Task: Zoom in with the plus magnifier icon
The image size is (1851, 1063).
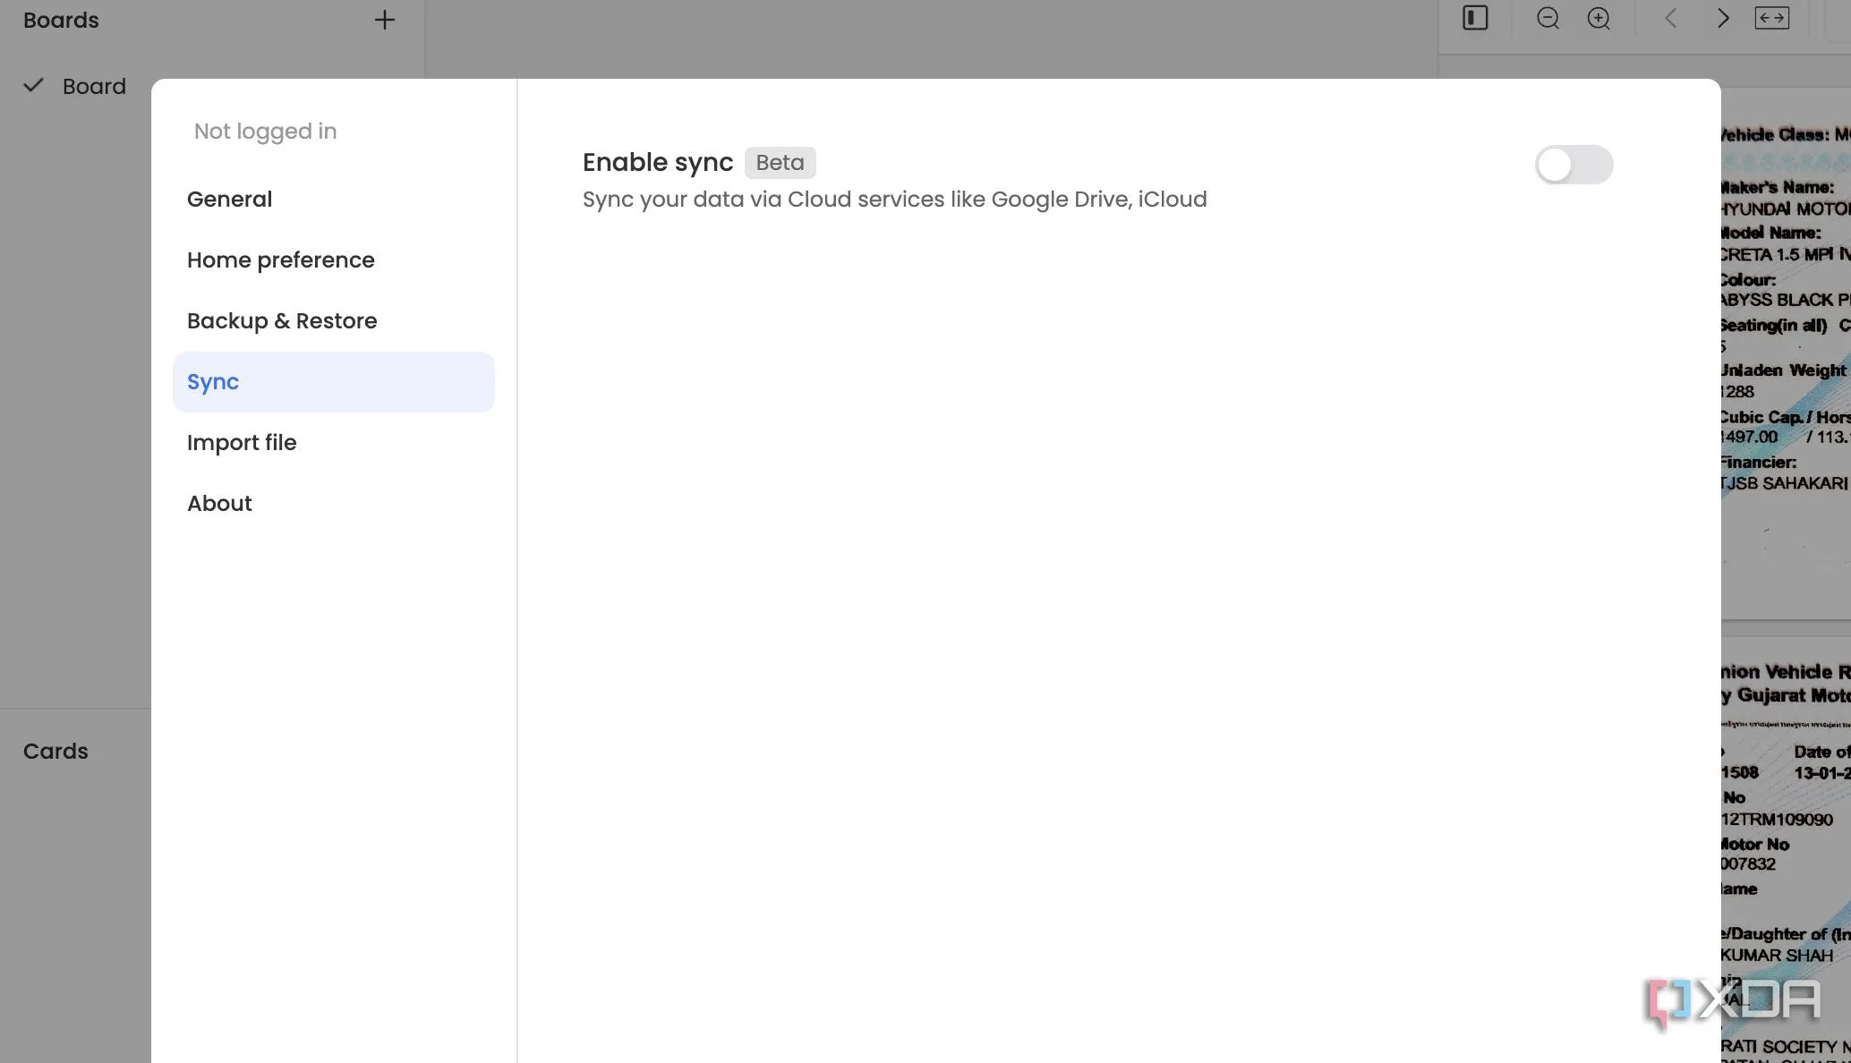Action: (1599, 18)
